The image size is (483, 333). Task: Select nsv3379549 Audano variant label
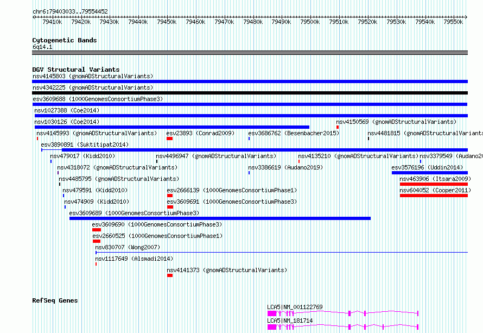click(x=452, y=156)
